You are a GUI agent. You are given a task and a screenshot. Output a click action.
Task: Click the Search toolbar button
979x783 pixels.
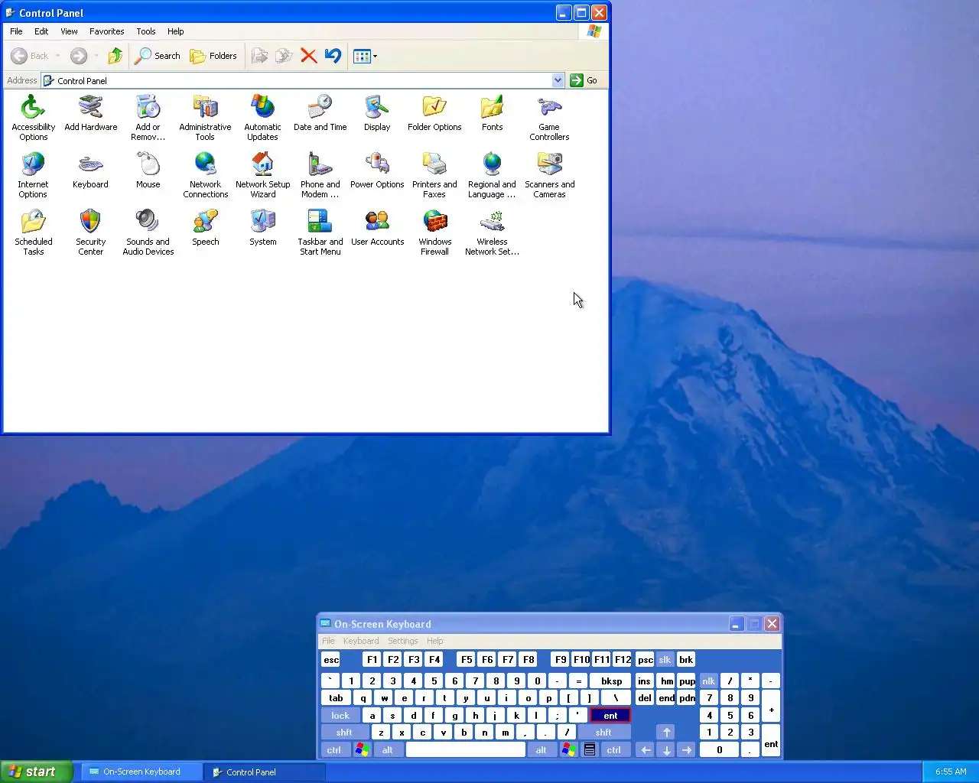tap(158, 56)
